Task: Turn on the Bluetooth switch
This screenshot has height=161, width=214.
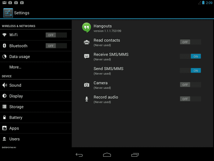Action: (56, 46)
